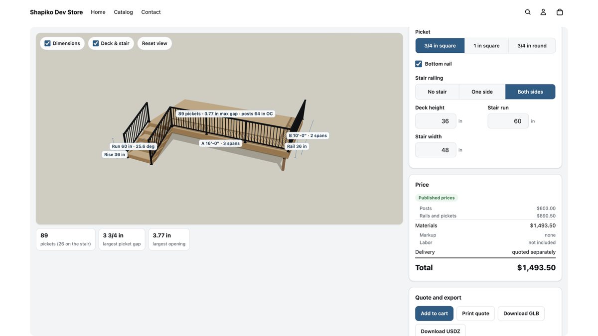Choose the 3/4 in round picket
This screenshot has width=598, height=336.
click(532, 46)
